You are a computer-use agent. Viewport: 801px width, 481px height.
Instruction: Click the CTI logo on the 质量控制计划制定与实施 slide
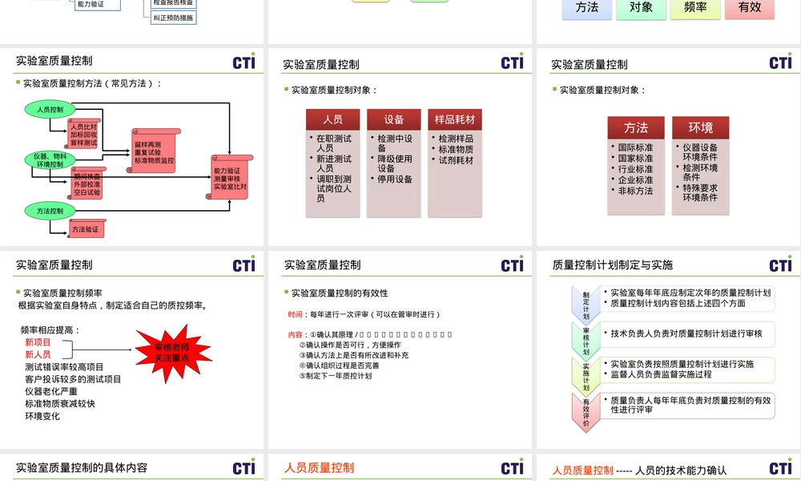(780, 265)
